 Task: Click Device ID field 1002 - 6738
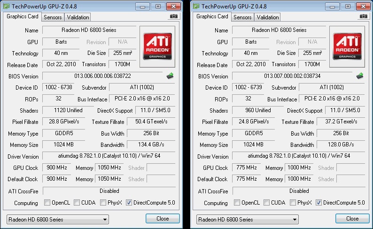point(59,87)
